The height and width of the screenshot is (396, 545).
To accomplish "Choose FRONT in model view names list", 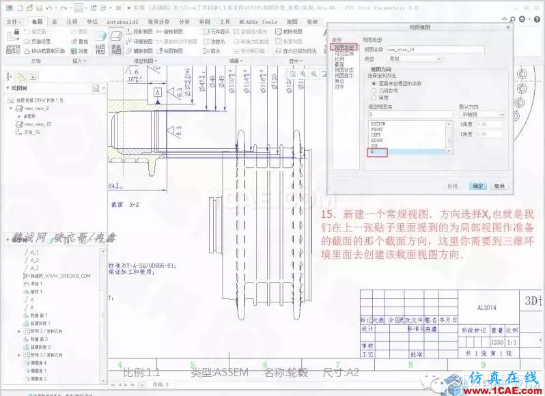I will tap(377, 129).
